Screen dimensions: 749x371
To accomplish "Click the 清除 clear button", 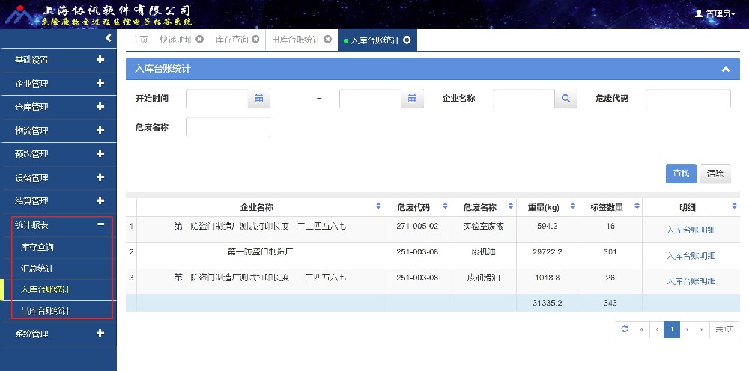I will coord(715,174).
